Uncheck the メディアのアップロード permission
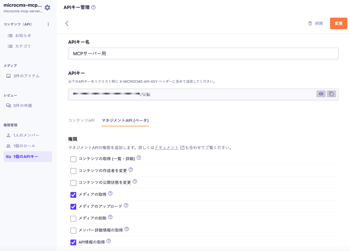Screen dimensions: 350x251 coord(73,206)
